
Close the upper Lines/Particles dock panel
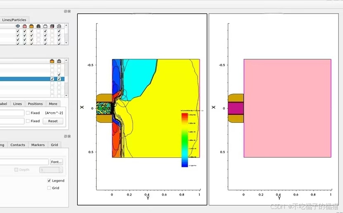pyautogui.click(x=69, y=11)
